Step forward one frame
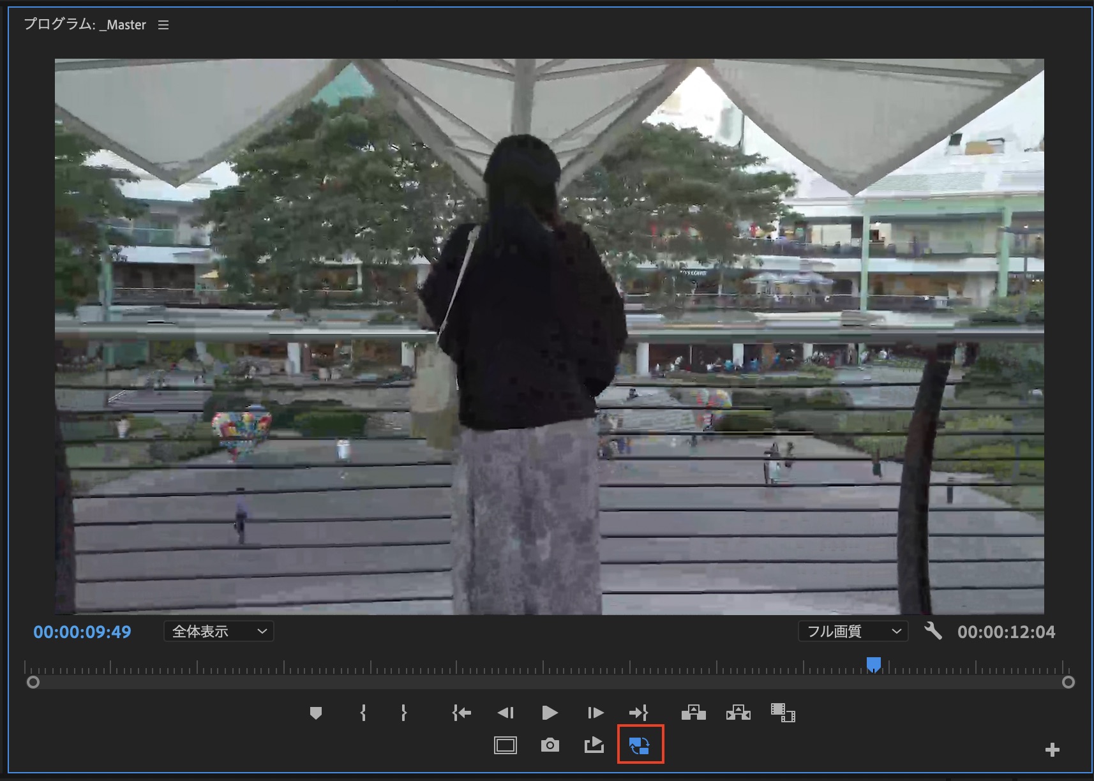This screenshot has width=1094, height=781. point(595,713)
